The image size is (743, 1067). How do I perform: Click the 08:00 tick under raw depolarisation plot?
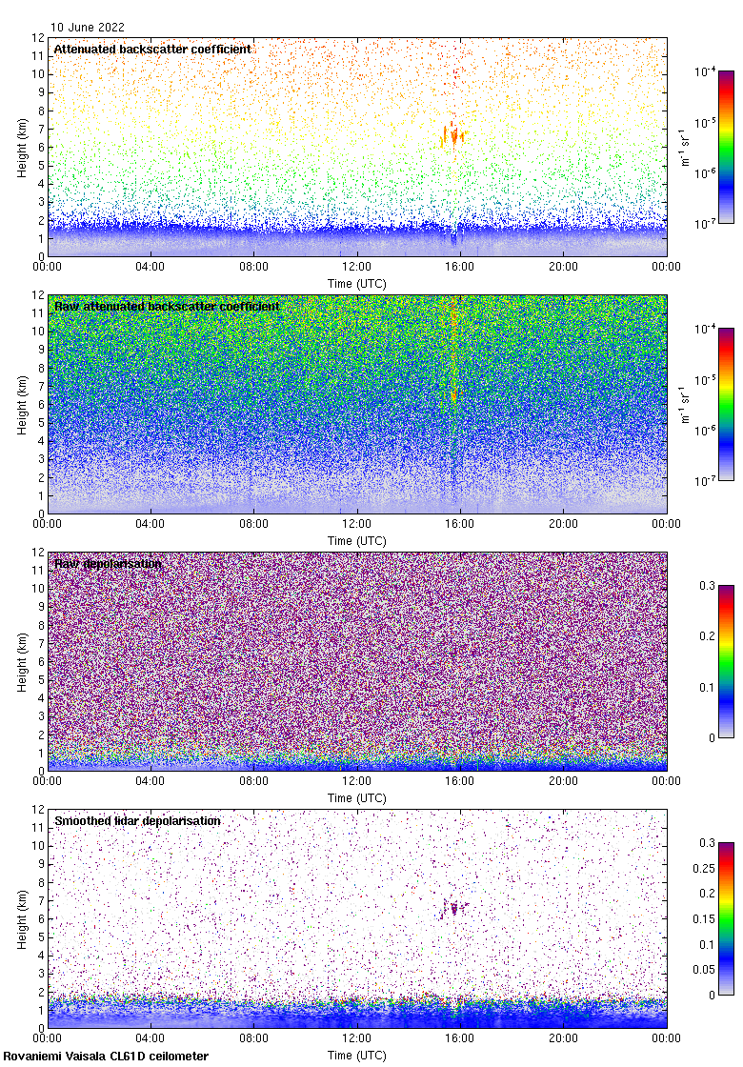(x=253, y=781)
